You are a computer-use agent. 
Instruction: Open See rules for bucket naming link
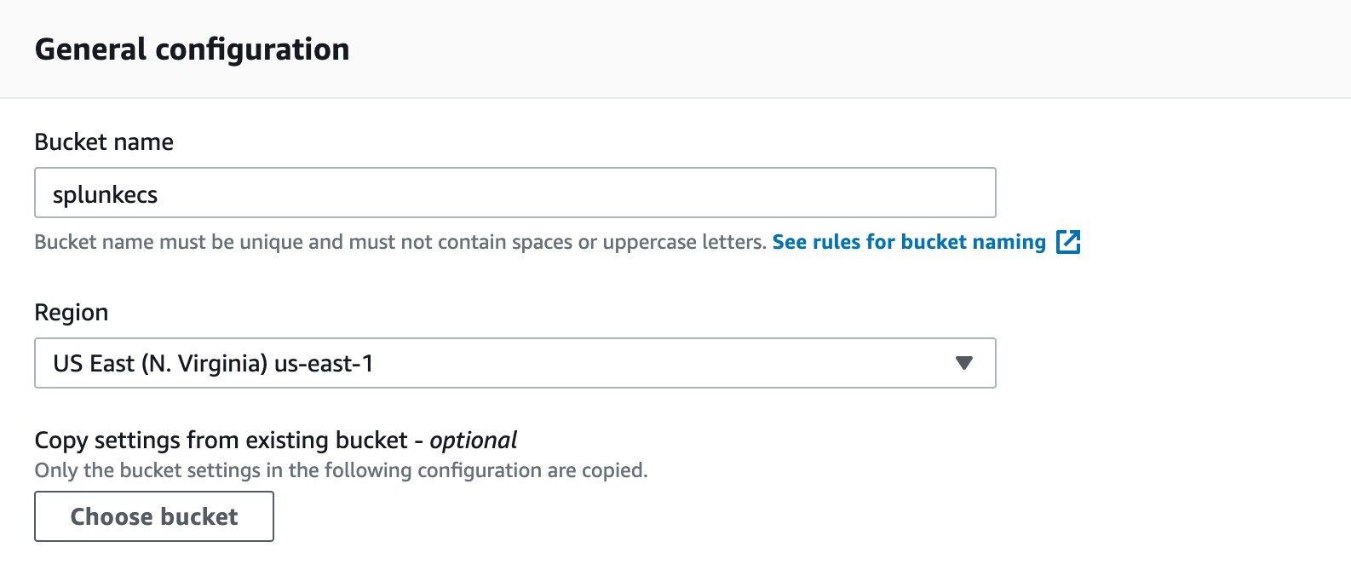pyautogui.click(x=909, y=242)
